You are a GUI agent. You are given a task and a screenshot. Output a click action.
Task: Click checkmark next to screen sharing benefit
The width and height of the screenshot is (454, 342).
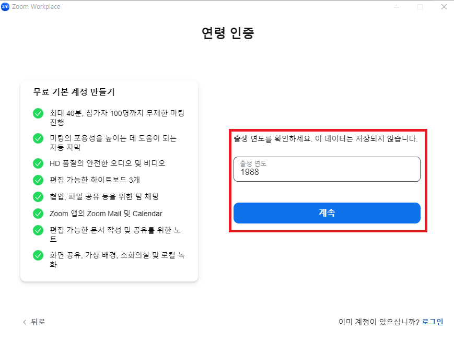click(38, 255)
